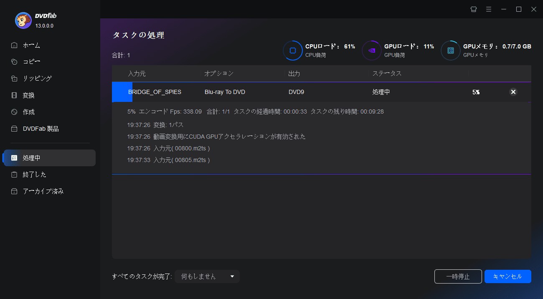Click the 5% progress value in row
This screenshot has width=543, height=299.
476,92
